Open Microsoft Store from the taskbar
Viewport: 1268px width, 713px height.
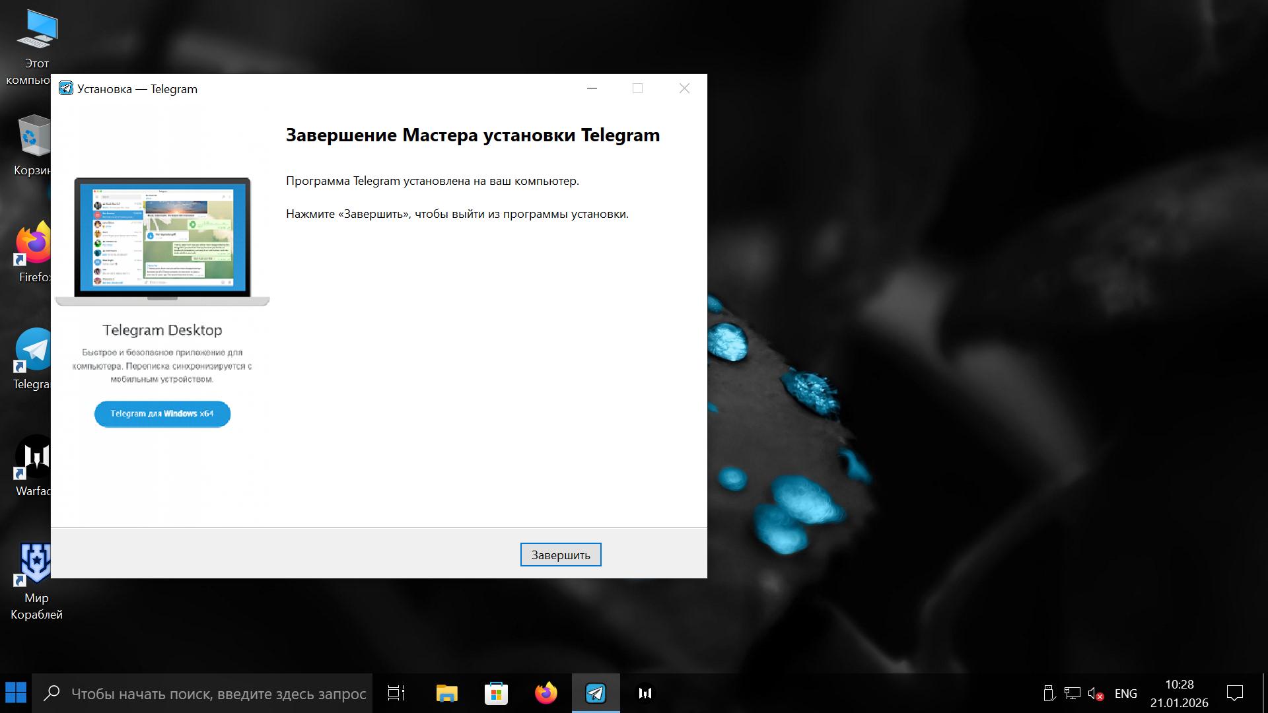pyautogui.click(x=496, y=693)
